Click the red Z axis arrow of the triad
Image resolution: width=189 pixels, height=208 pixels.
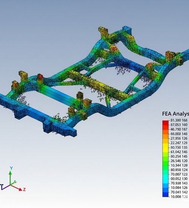(16, 188)
